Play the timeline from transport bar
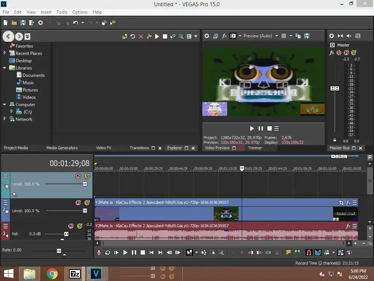The width and height of the screenshot is (374, 281). (x=125, y=252)
